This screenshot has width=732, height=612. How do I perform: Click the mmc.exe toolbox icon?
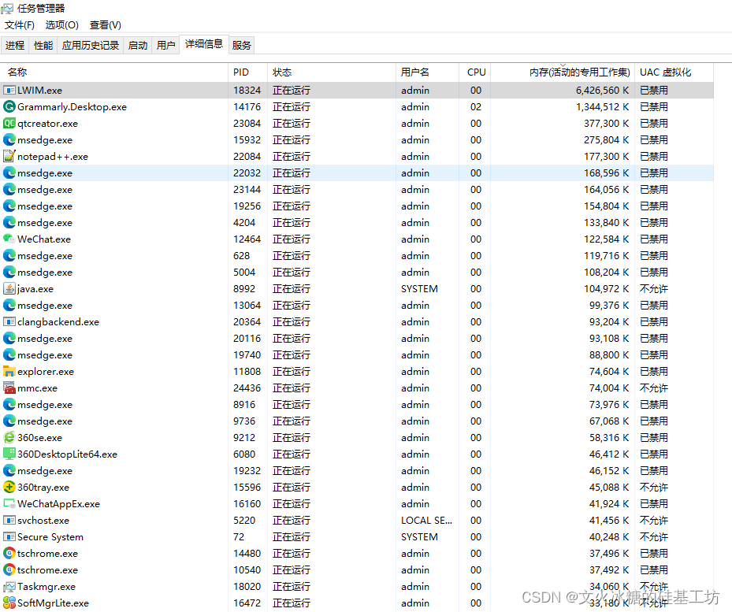pos(9,388)
